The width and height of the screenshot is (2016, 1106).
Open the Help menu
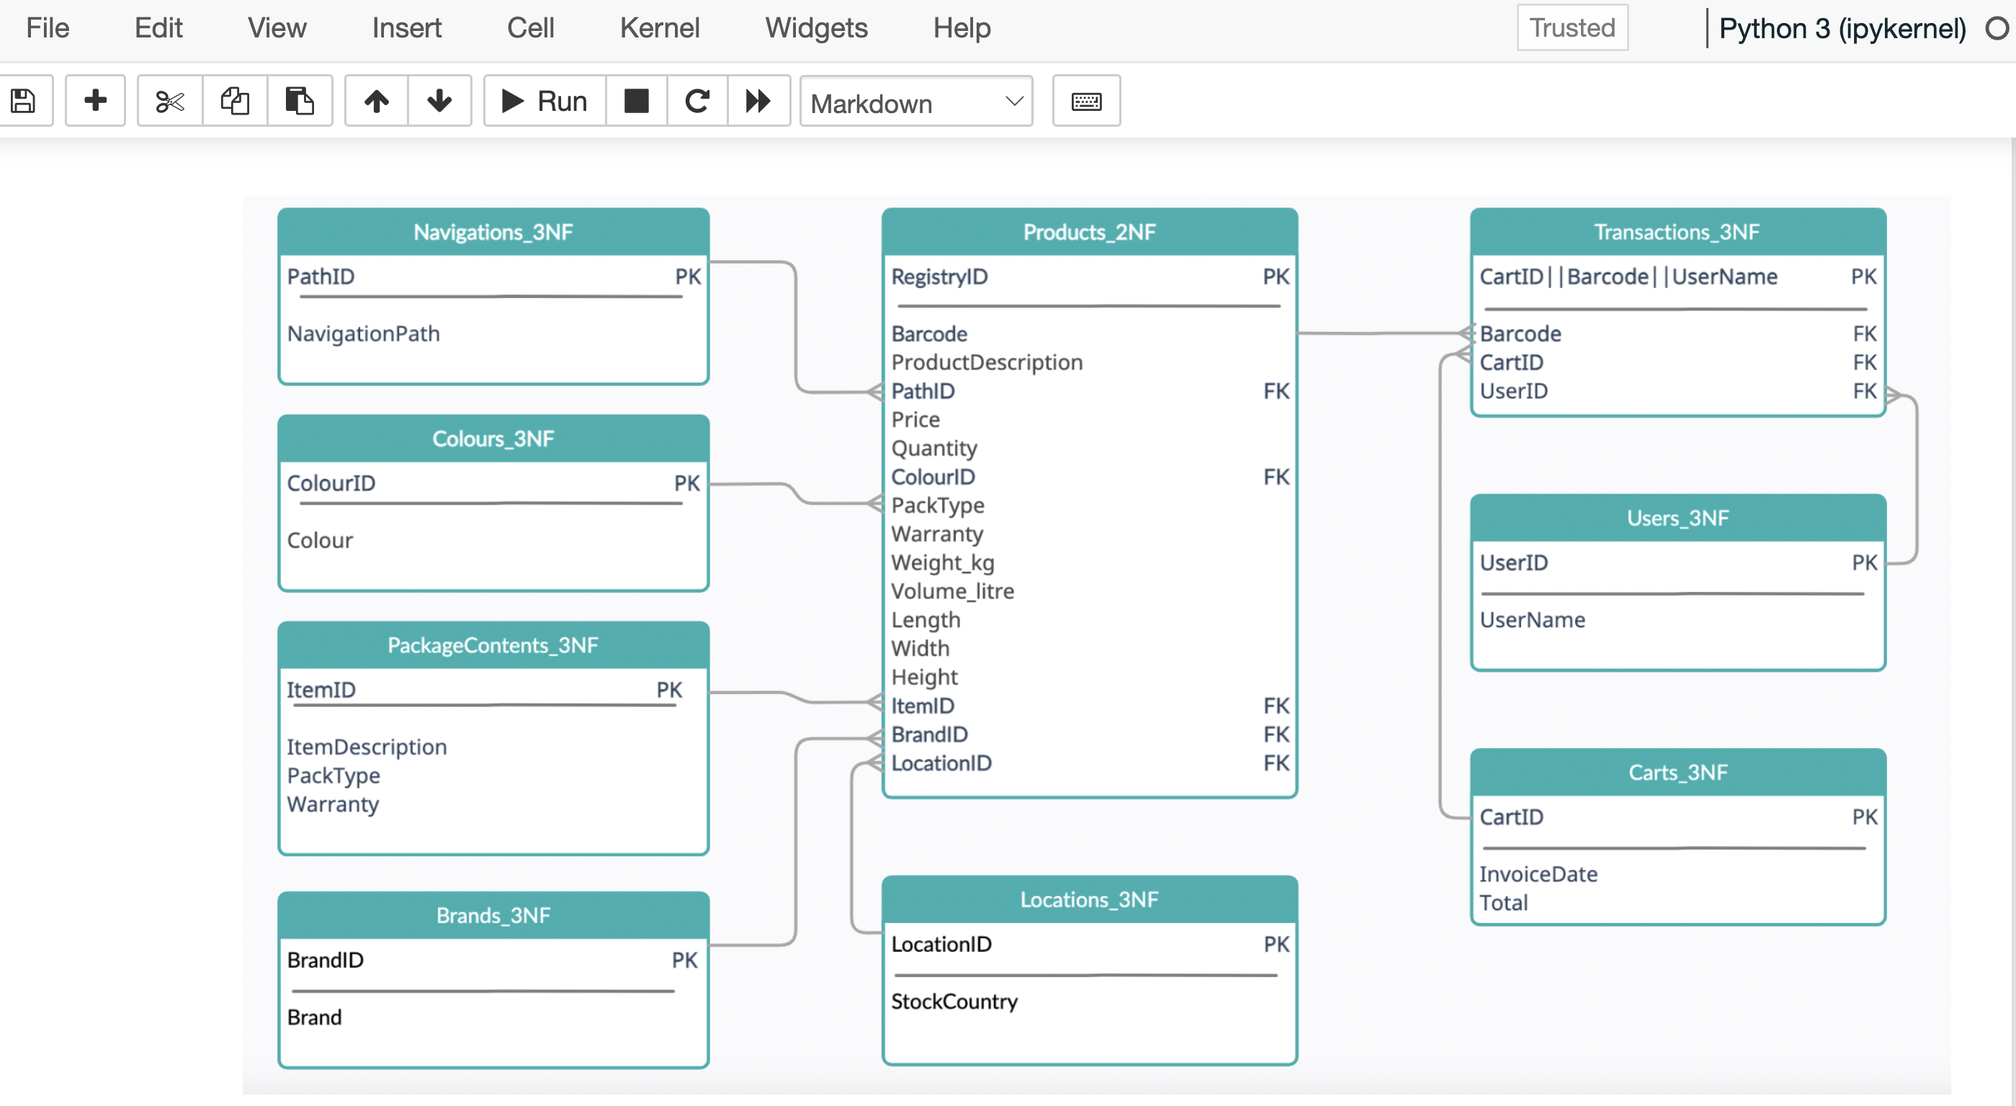pos(962,28)
